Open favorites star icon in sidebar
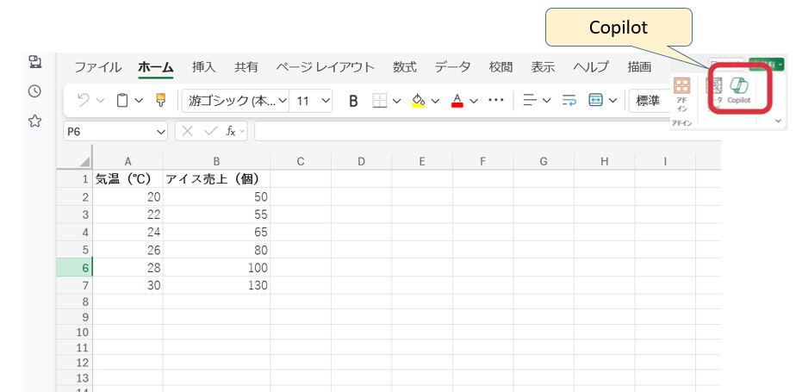Screen dimensions: 802x392 click(34, 121)
